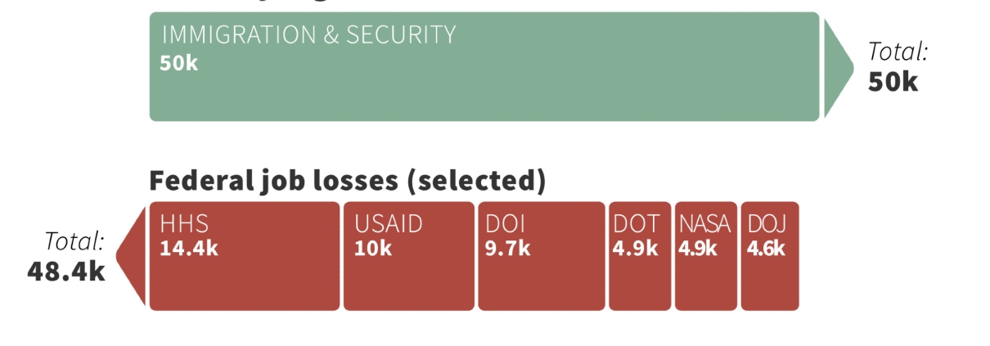Screen dimensions: 990x346
Task: Click the USAID label
Action: pyautogui.click(x=389, y=224)
